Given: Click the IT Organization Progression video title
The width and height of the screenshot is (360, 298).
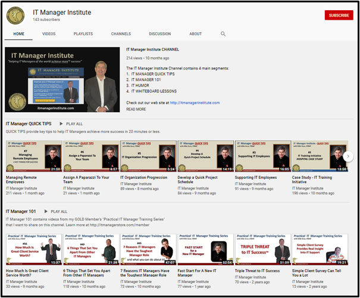Looking at the screenshot, I should 144,178.
